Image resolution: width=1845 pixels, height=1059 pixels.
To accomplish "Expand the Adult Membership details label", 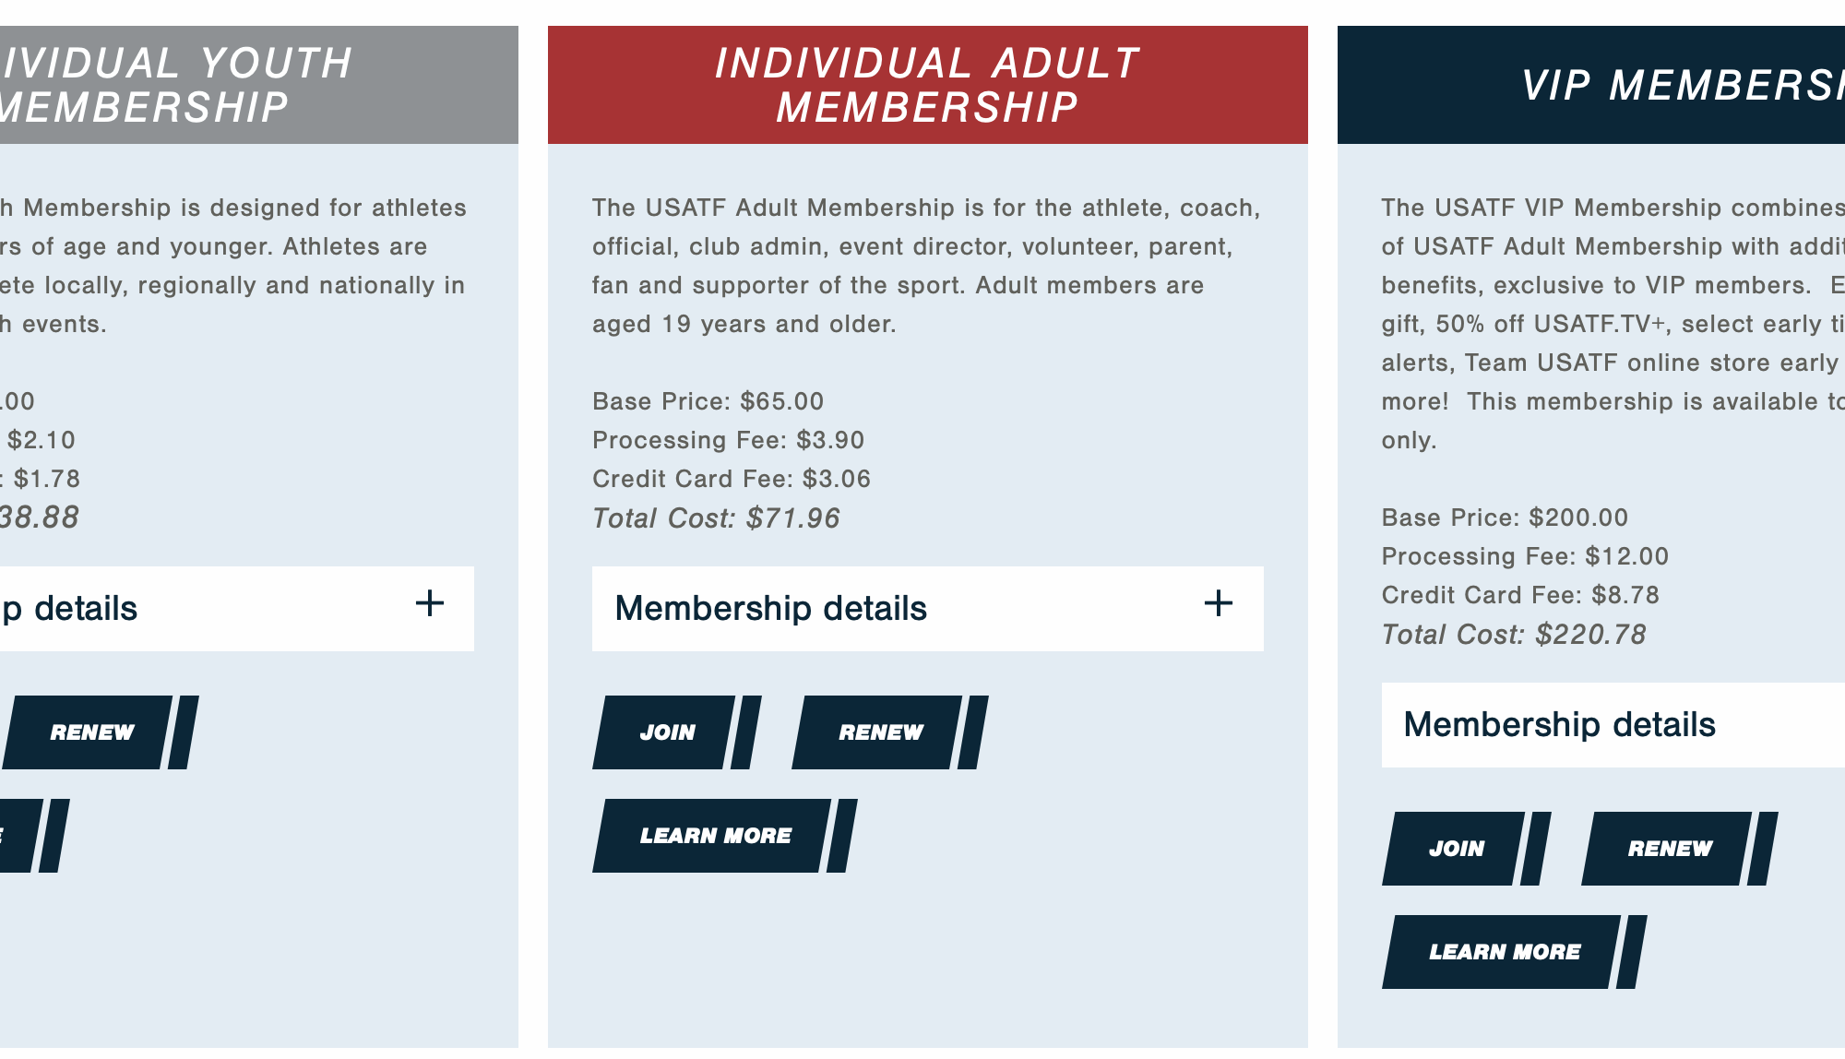I will coord(770,609).
